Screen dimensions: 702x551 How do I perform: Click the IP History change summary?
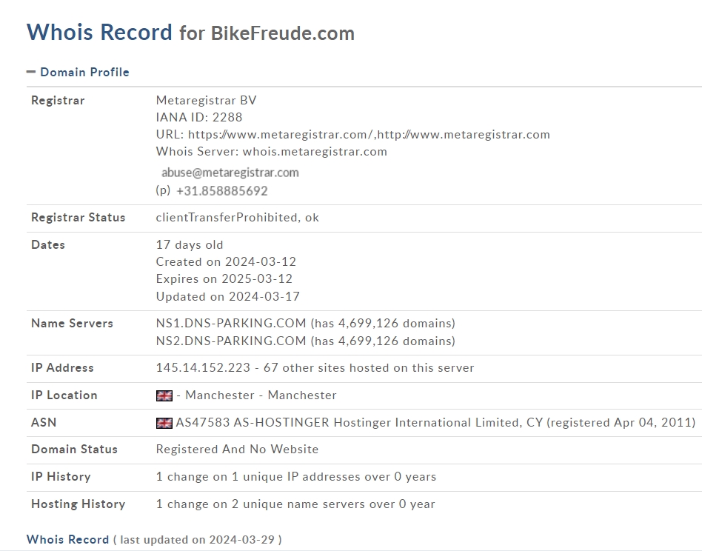pyautogui.click(x=296, y=477)
